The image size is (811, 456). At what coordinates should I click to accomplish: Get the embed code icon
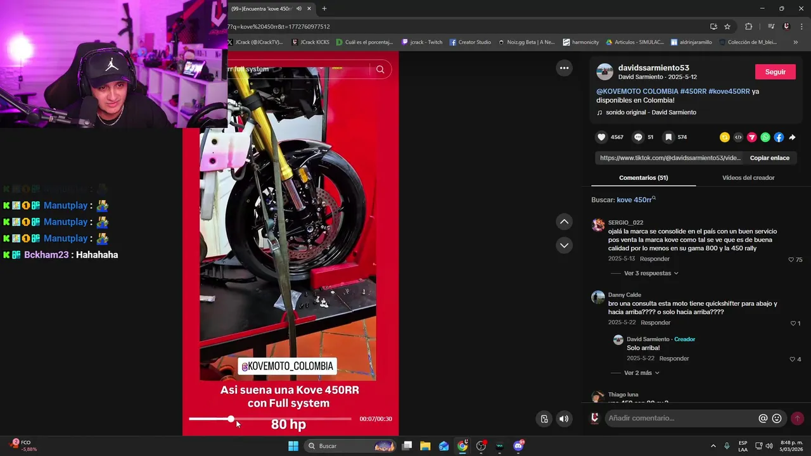(738, 137)
